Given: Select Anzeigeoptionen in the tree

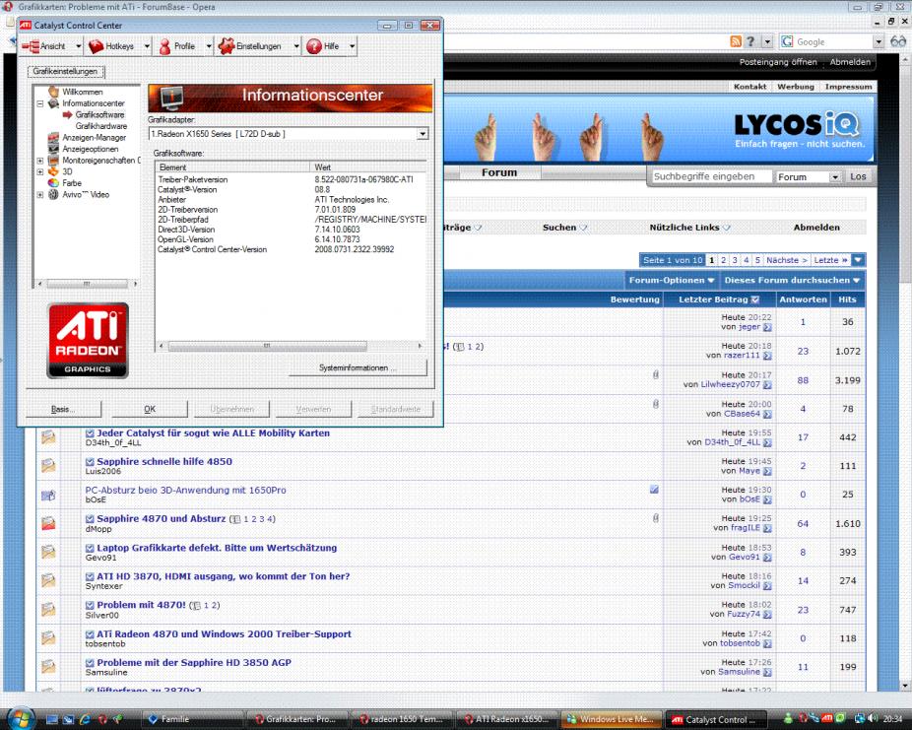Looking at the screenshot, I should (x=91, y=149).
